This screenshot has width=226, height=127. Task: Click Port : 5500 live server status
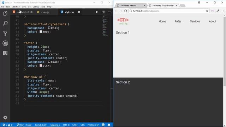tap(24, 125)
